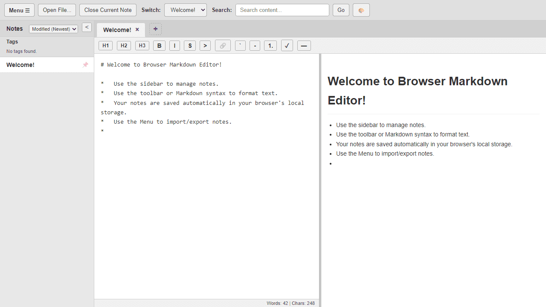546x307 pixels.
Task: Toggle italic formatting
Action: click(x=174, y=46)
